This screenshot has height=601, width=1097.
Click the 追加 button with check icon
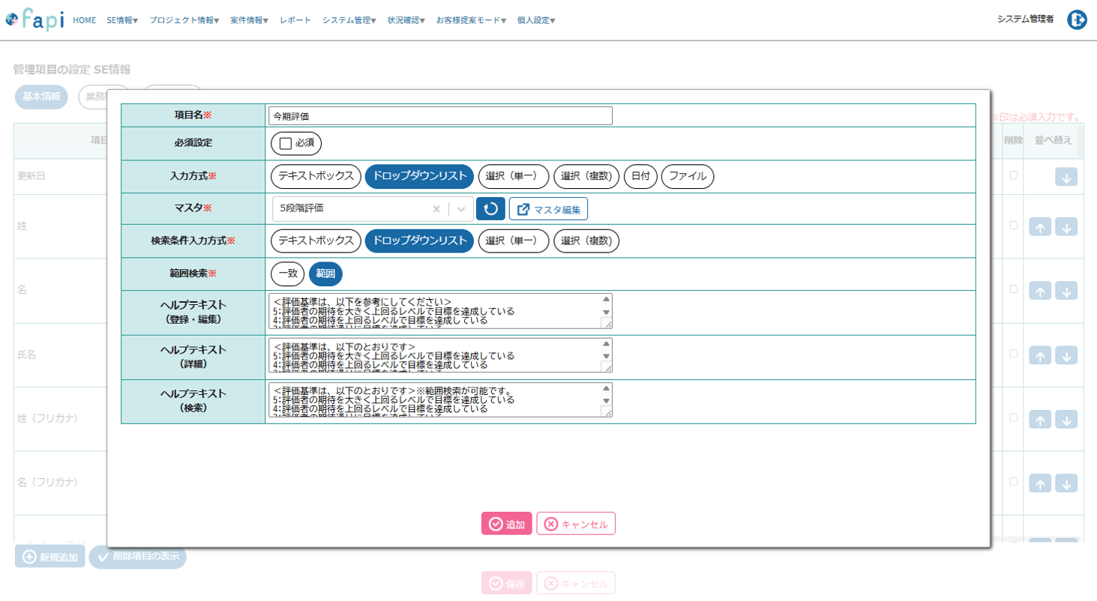click(507, 524)
